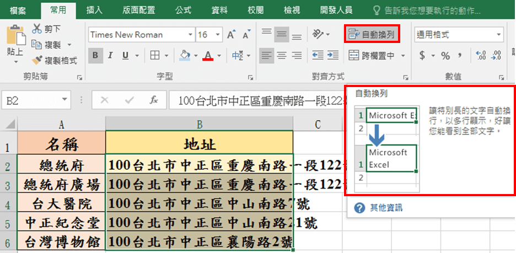Click the Format Painter (複製格式) brush icon

[37, 60]
